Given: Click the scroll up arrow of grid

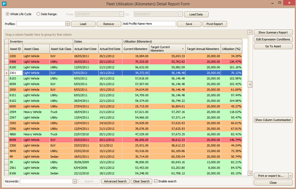Looking at the screenshot, I should 250,32.
